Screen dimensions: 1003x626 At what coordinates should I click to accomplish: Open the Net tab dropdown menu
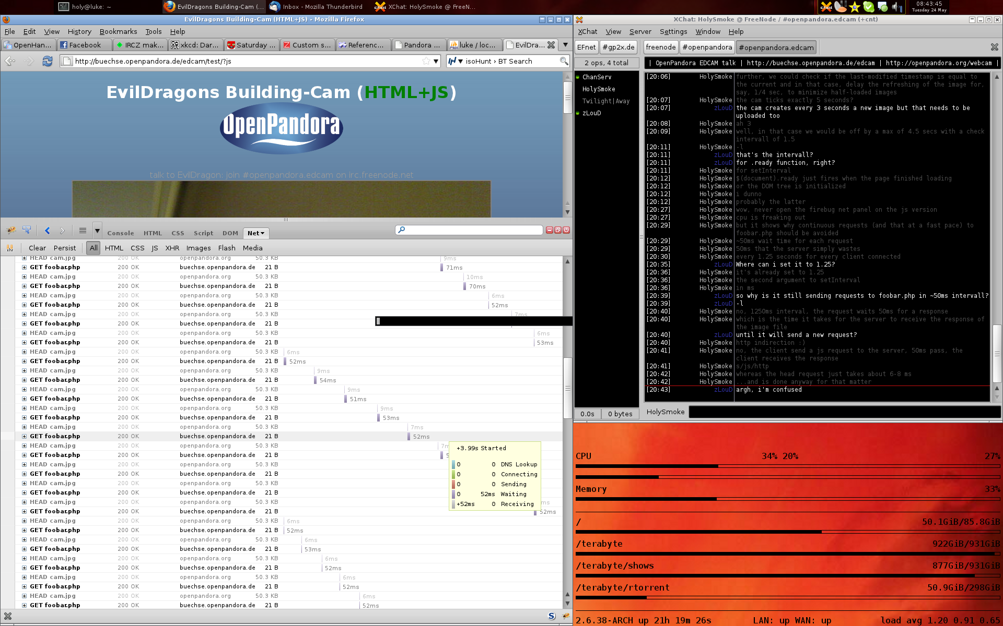coord(262,234)
